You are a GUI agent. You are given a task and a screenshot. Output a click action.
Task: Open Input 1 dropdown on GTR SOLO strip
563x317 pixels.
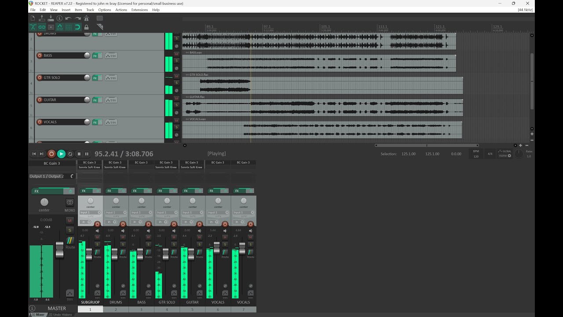(167, 213)
